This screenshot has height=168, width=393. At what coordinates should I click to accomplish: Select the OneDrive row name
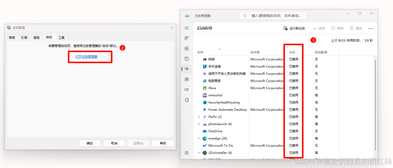click(215, 131)
